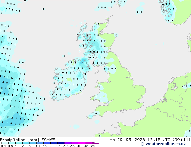This screenshot has height=147, width=191.
Task: Click legend scale label '0.1'
Action: click(4, 146)
